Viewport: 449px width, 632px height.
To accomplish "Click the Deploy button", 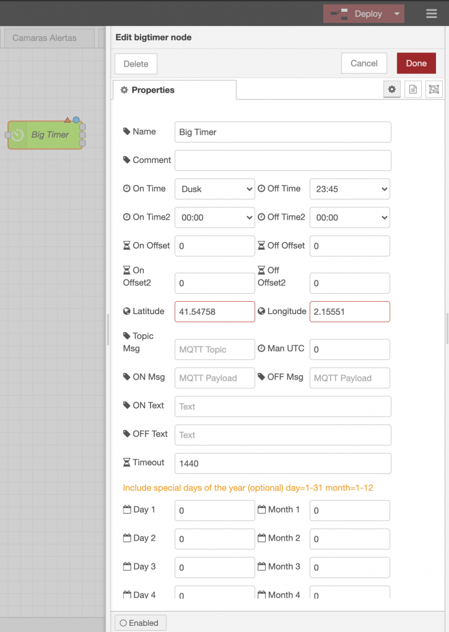I will pos(356,14).
